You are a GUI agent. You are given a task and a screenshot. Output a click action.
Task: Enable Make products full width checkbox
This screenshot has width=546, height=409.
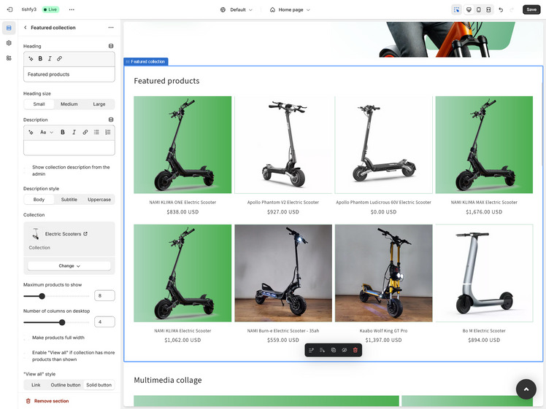click(26, 338)
